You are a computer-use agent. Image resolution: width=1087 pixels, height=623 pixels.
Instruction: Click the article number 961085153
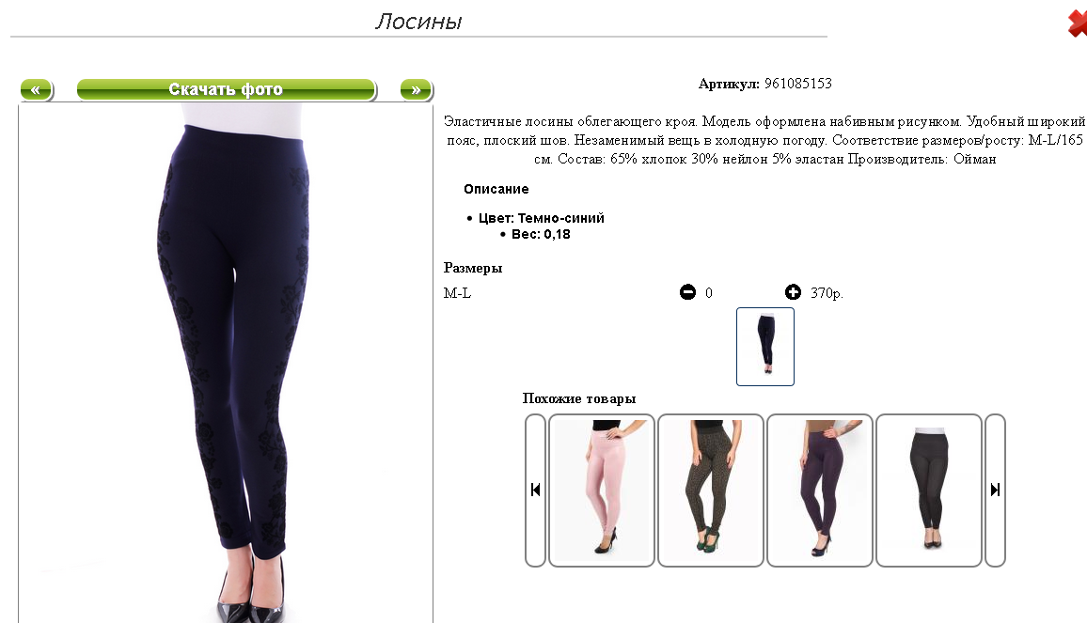[x=798, y=84]
